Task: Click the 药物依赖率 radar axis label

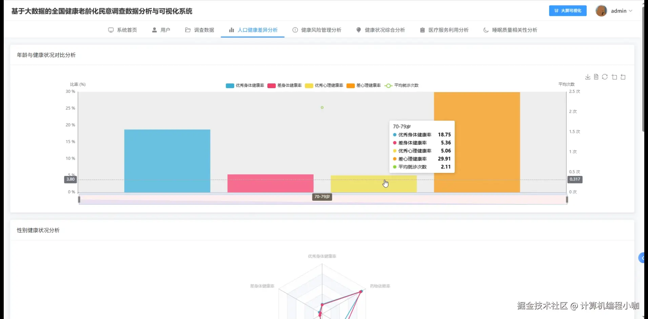Action: 380,286
